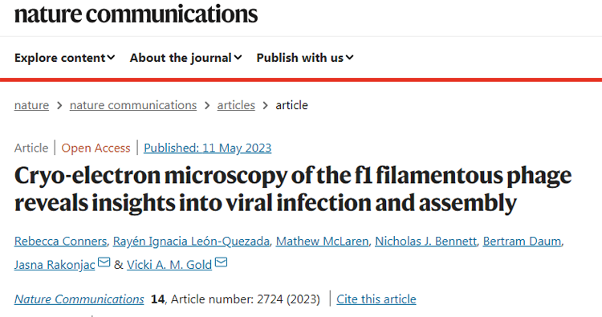This screenshot has width=602, height=317.
Task: Open nature communications breadcrumb link
Action: 133,105
